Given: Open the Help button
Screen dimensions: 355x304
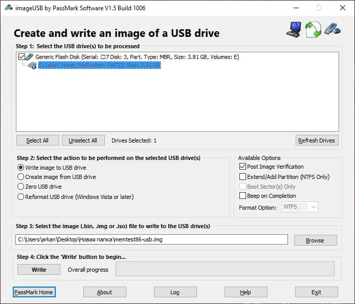Looking at the screenshot, I should (x=246, y=292).
